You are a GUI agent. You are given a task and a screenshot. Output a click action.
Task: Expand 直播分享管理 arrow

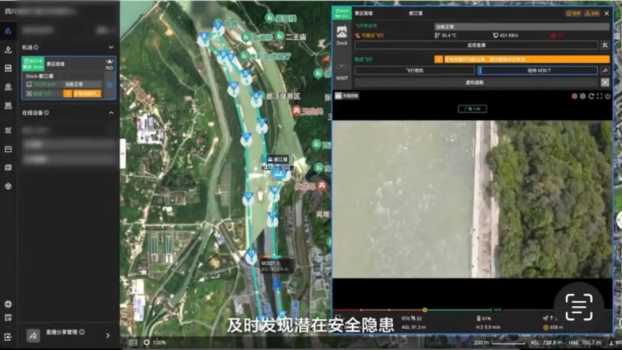108,335
